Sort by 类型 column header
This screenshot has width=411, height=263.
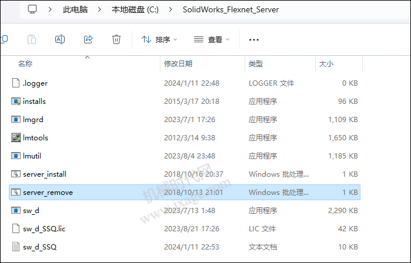pos(256,63)
